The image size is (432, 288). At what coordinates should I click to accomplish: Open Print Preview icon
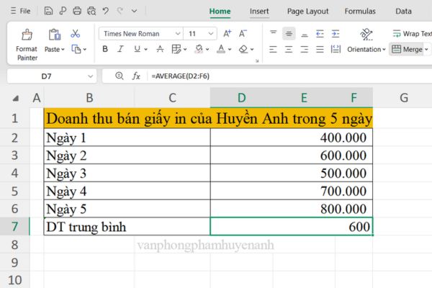[x=91, y=11]
